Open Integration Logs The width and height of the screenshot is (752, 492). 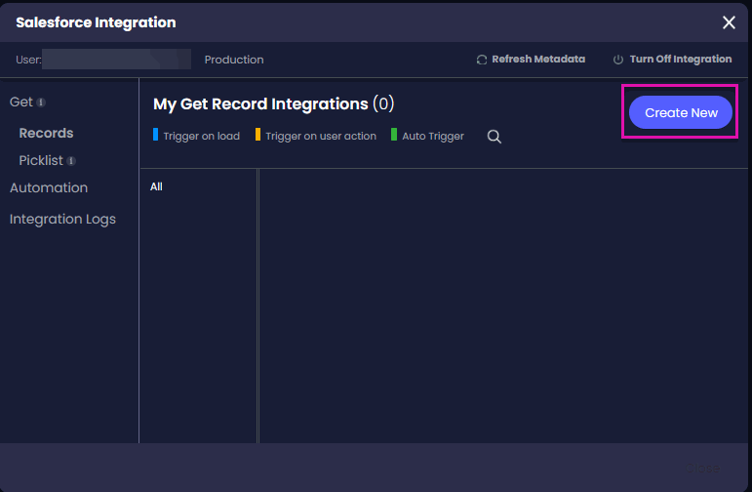[x=62, y=219]
